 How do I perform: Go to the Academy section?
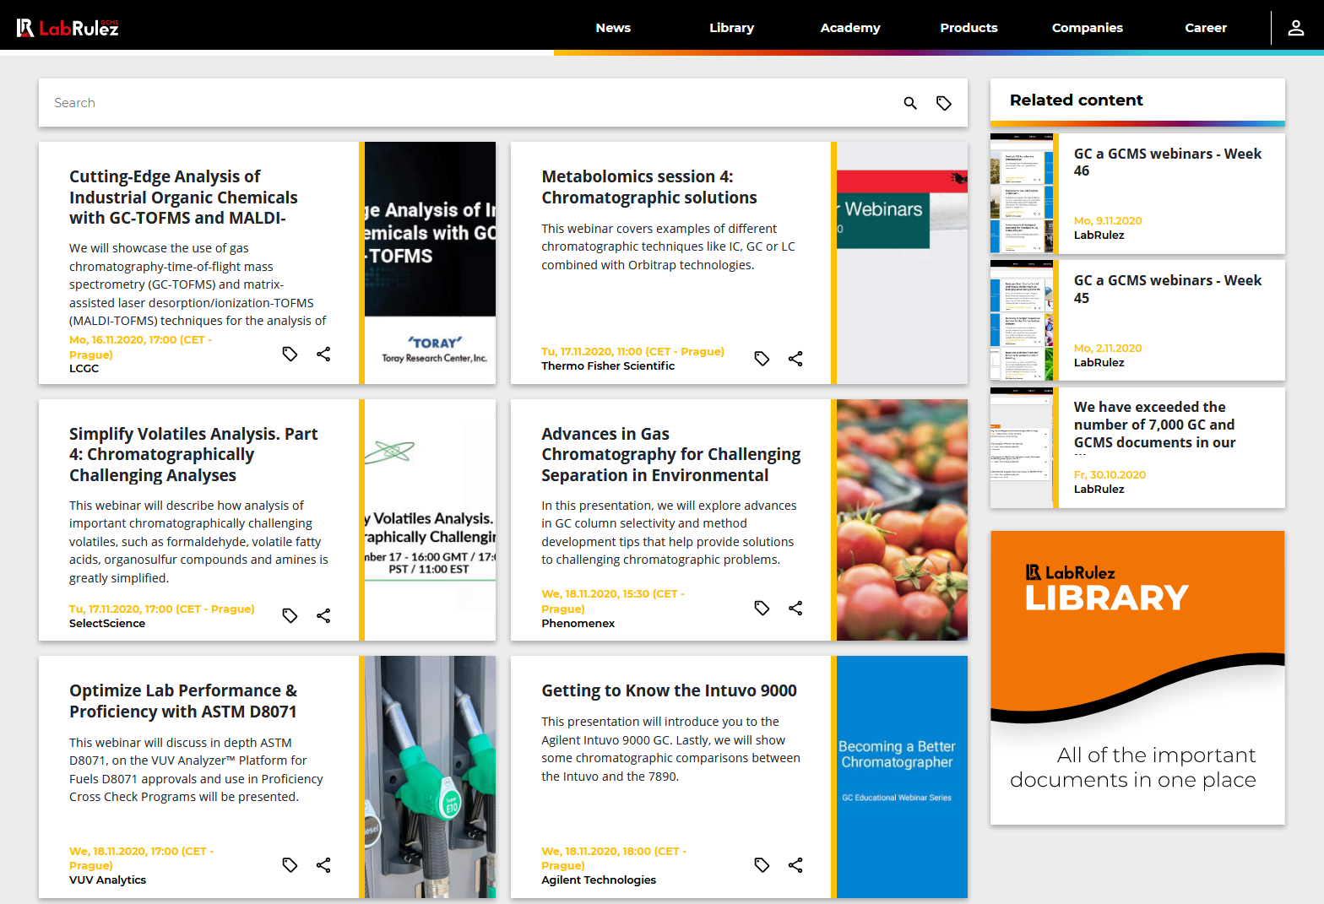[850, 28]
